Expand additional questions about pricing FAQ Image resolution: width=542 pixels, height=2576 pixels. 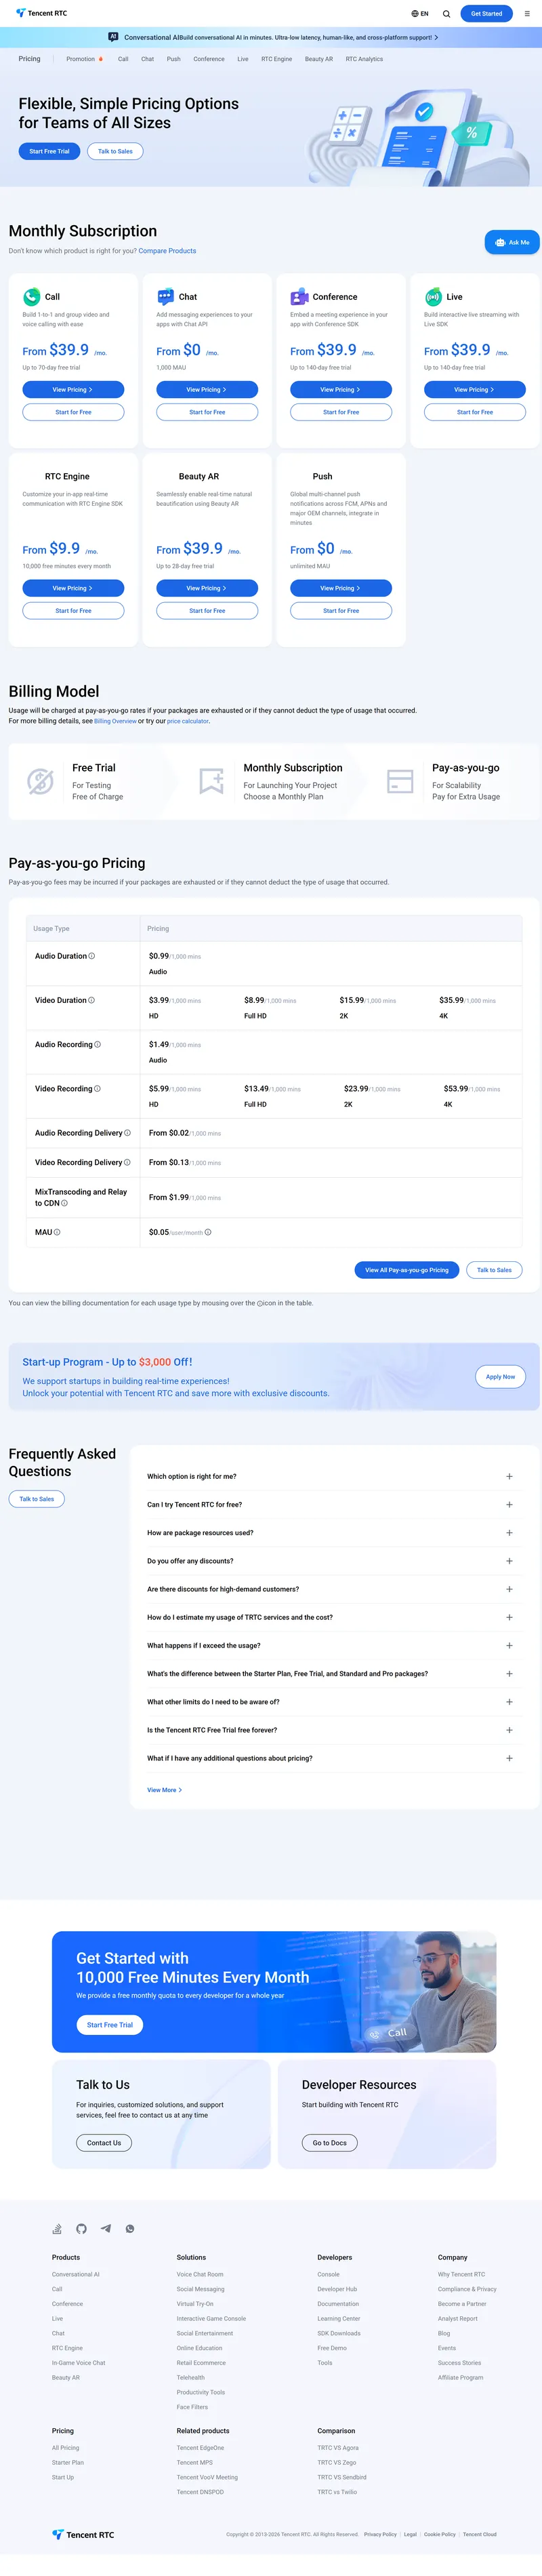click(509, 1758)
